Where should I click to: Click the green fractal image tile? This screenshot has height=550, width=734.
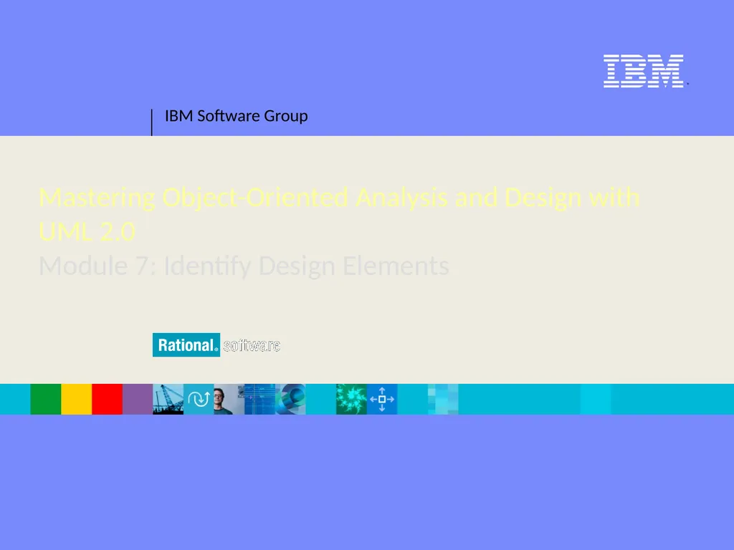point(351,399)
